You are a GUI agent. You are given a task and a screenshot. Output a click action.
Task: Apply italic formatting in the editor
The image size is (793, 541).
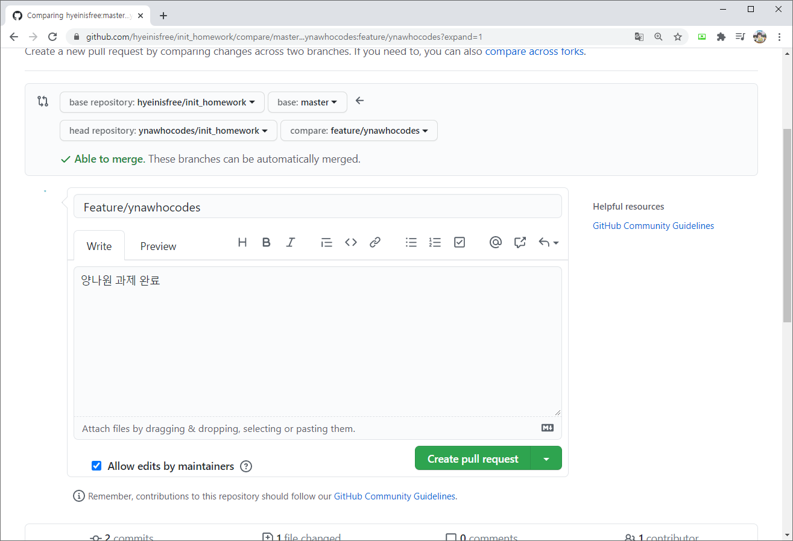point(291,242)
